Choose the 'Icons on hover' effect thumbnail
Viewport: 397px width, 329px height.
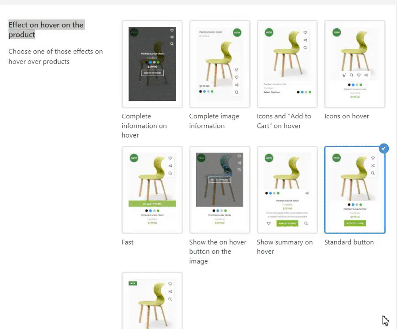point(355,64)
